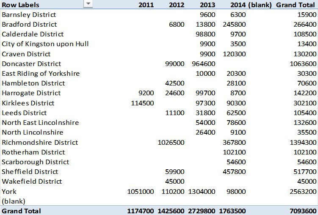The image size is (318, 215).
Task: Select the Doncaster District row label
Action: 32,63
